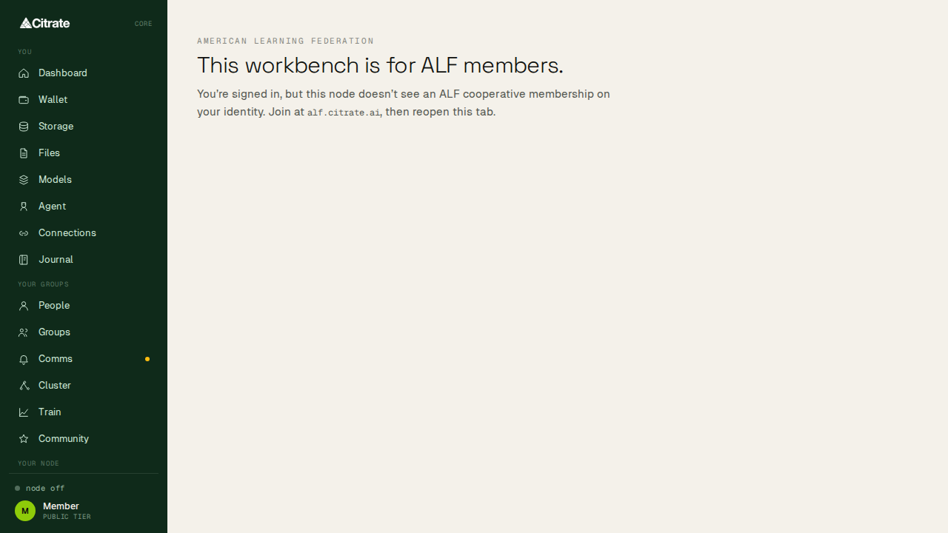Click the Citrate logo icon

click(25, 23)
